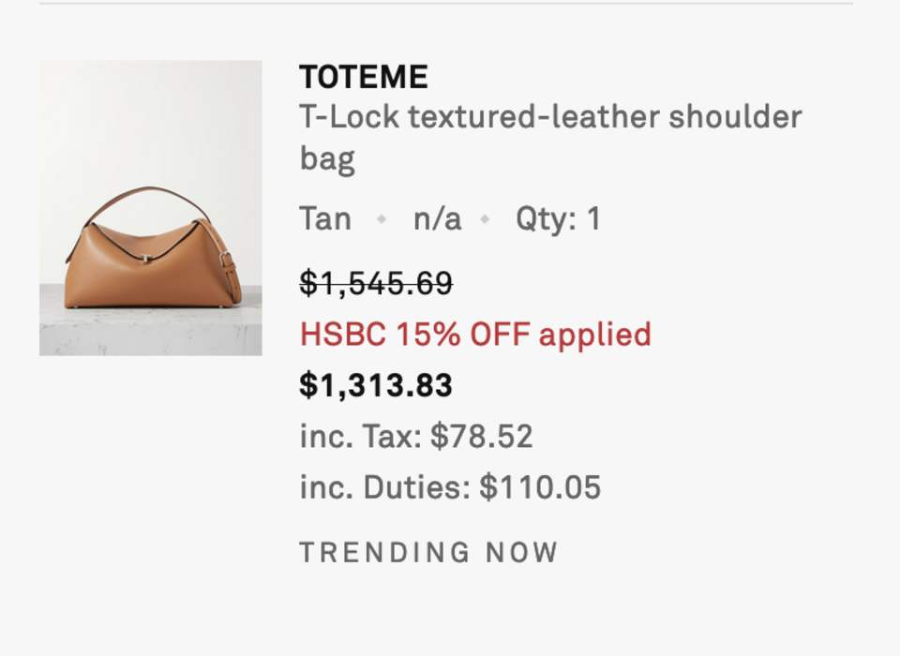Click the separator dot between Tan and n/a
The height and width of the screenshot is (656, 900).
(x=382, y=218)
